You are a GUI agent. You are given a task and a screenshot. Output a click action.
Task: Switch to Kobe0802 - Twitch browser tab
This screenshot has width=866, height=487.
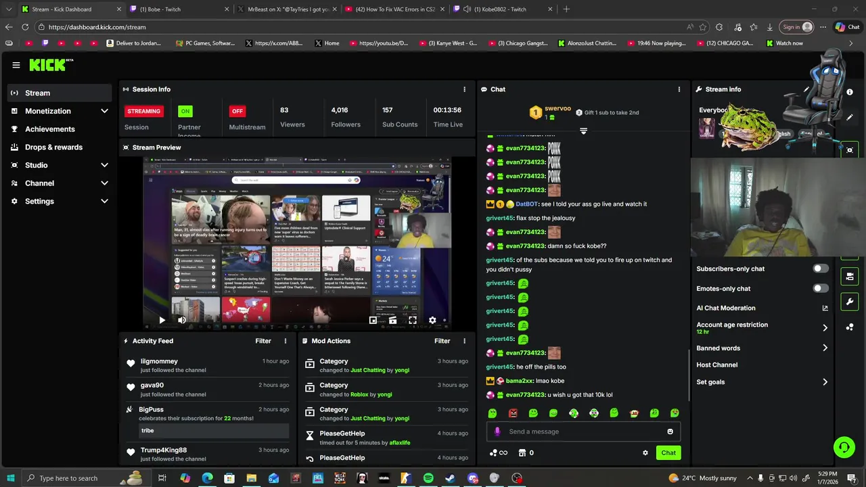[502, 9]
